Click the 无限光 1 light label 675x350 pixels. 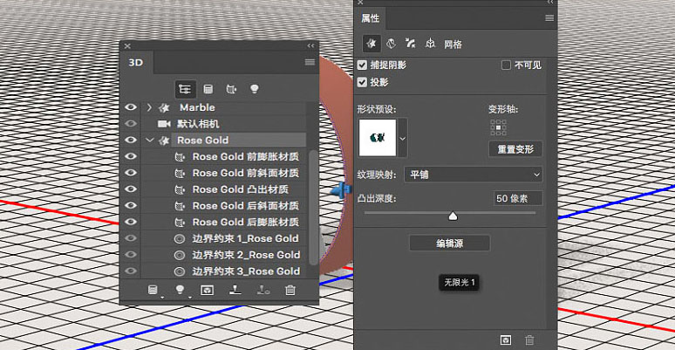[x=459, y=283]
